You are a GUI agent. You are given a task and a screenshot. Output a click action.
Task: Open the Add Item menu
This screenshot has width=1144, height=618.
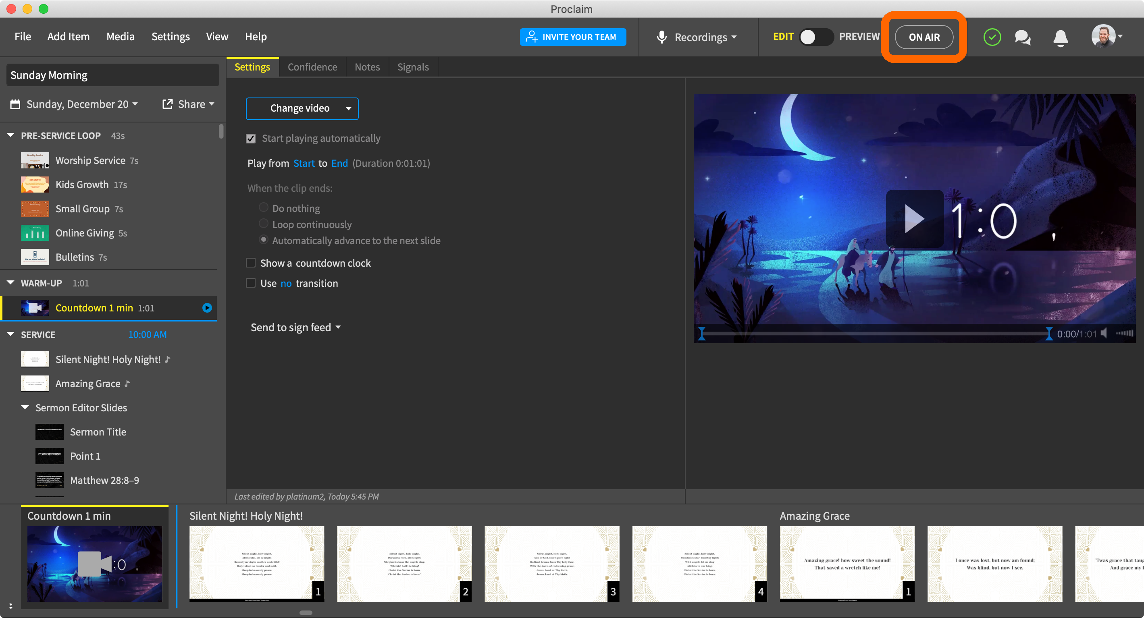click(x=69, y=36)
